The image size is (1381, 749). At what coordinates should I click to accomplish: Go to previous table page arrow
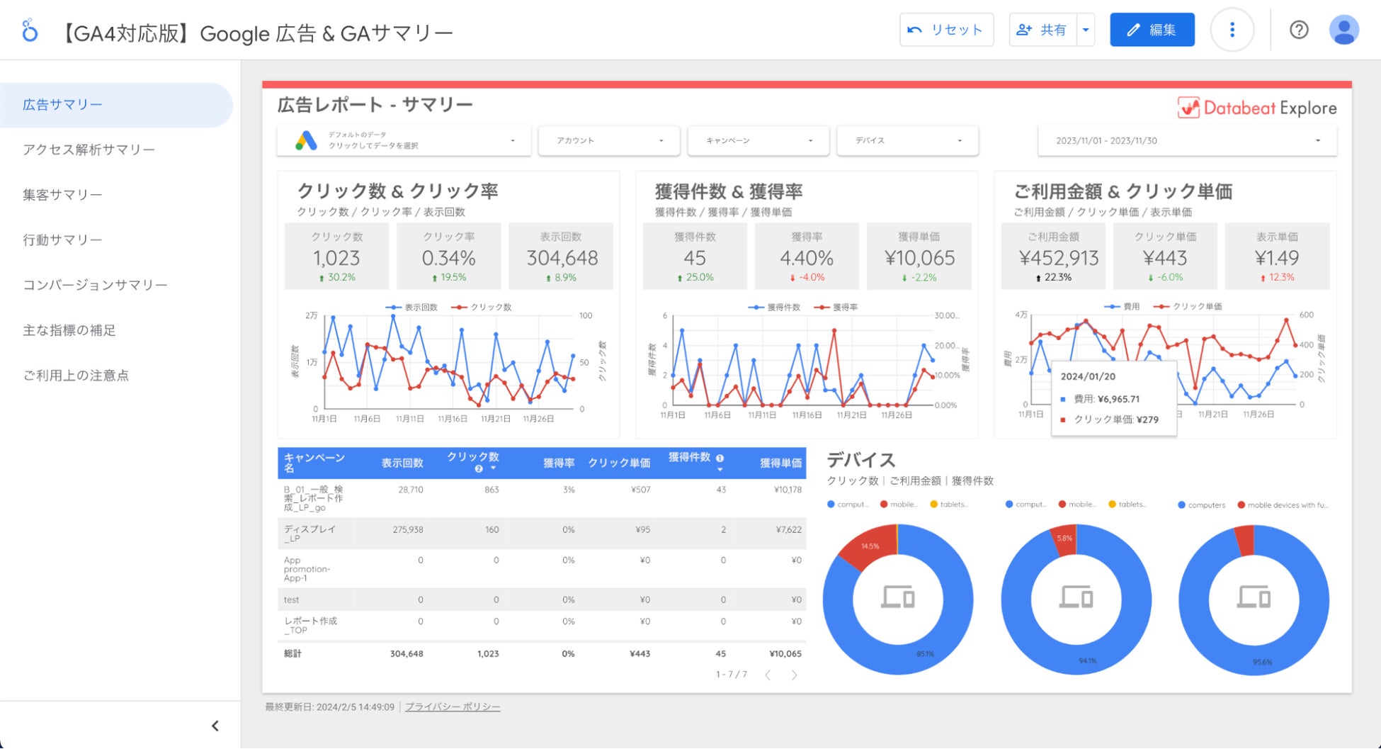tap(768, 675)
